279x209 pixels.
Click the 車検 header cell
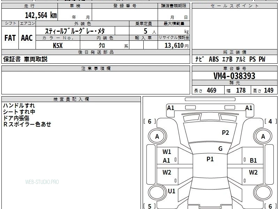(x=75, y=6)
